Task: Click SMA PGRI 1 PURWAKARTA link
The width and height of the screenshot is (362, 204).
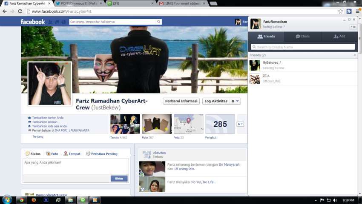Action: (x=72, y=130)
